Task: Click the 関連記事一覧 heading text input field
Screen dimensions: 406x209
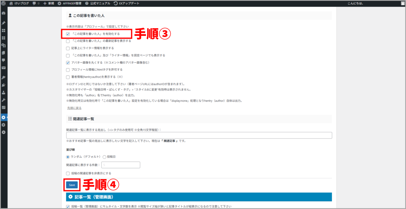Action: [199, 135]
